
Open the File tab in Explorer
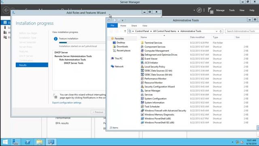point(113,26)
